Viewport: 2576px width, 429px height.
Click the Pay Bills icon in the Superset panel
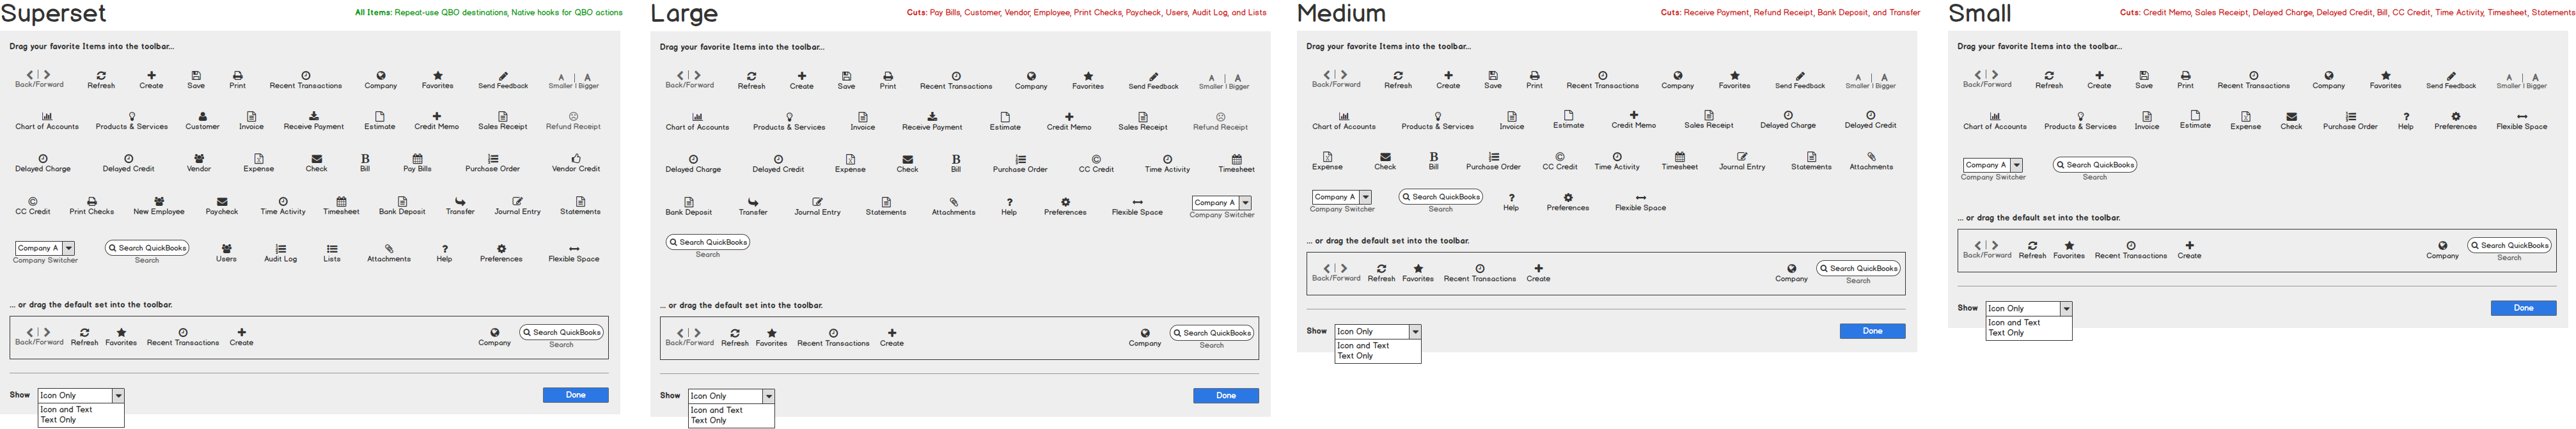pyautogui.click(x=417, y=159)
